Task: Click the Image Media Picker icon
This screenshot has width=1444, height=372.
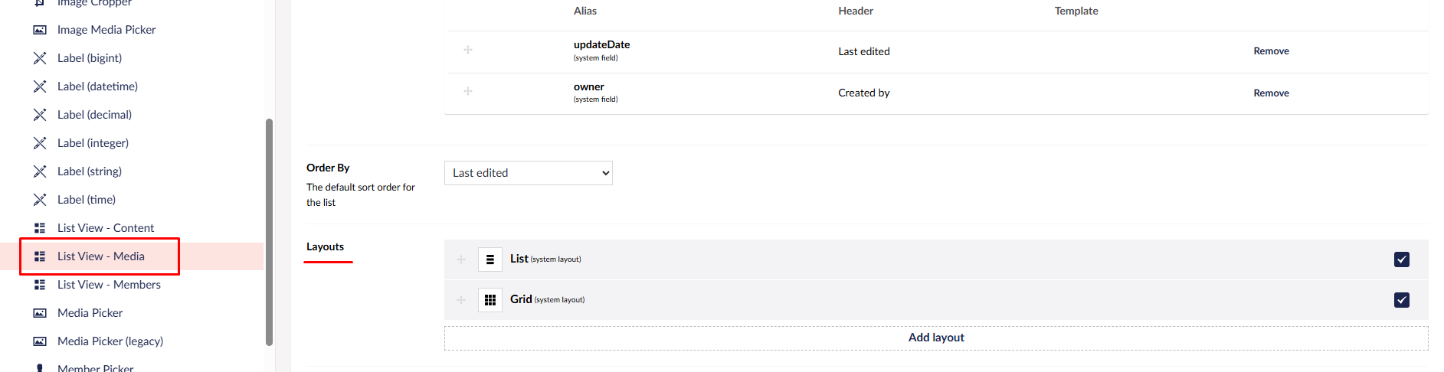Action: (40, 30)
